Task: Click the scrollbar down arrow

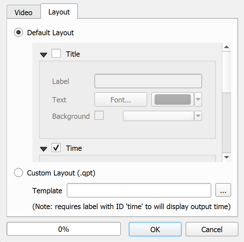Action: (x=227, y=157)
